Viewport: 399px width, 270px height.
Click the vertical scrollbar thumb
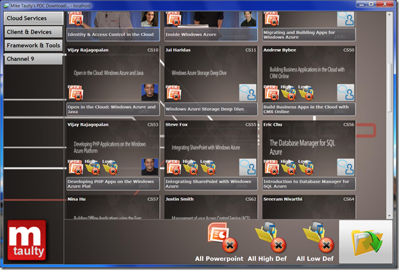click(389, 87)
